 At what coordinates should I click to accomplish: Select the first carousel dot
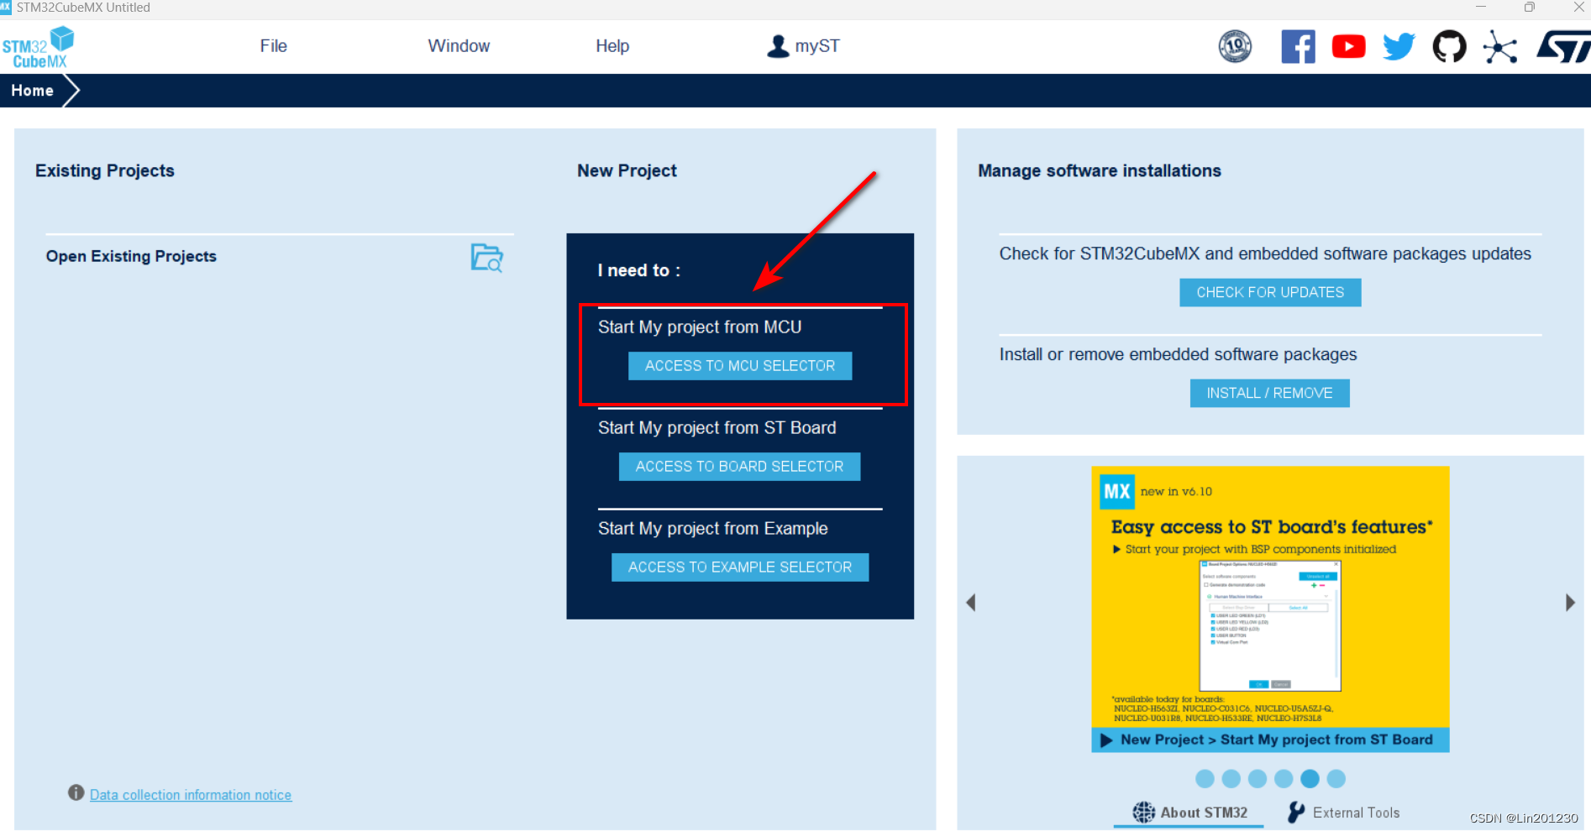tap(1205, 779)
